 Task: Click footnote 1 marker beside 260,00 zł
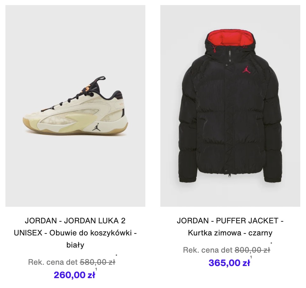96,269
